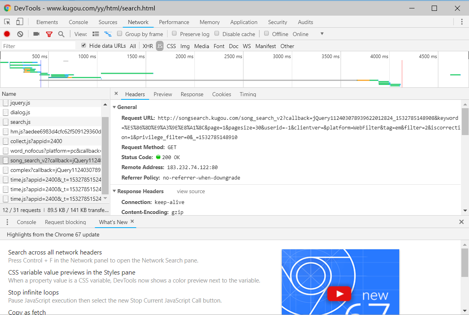The width and height of the screenshot is (469, 315).
Task: Open DevTools customize three-dot menu
Action: coord(462,22)
